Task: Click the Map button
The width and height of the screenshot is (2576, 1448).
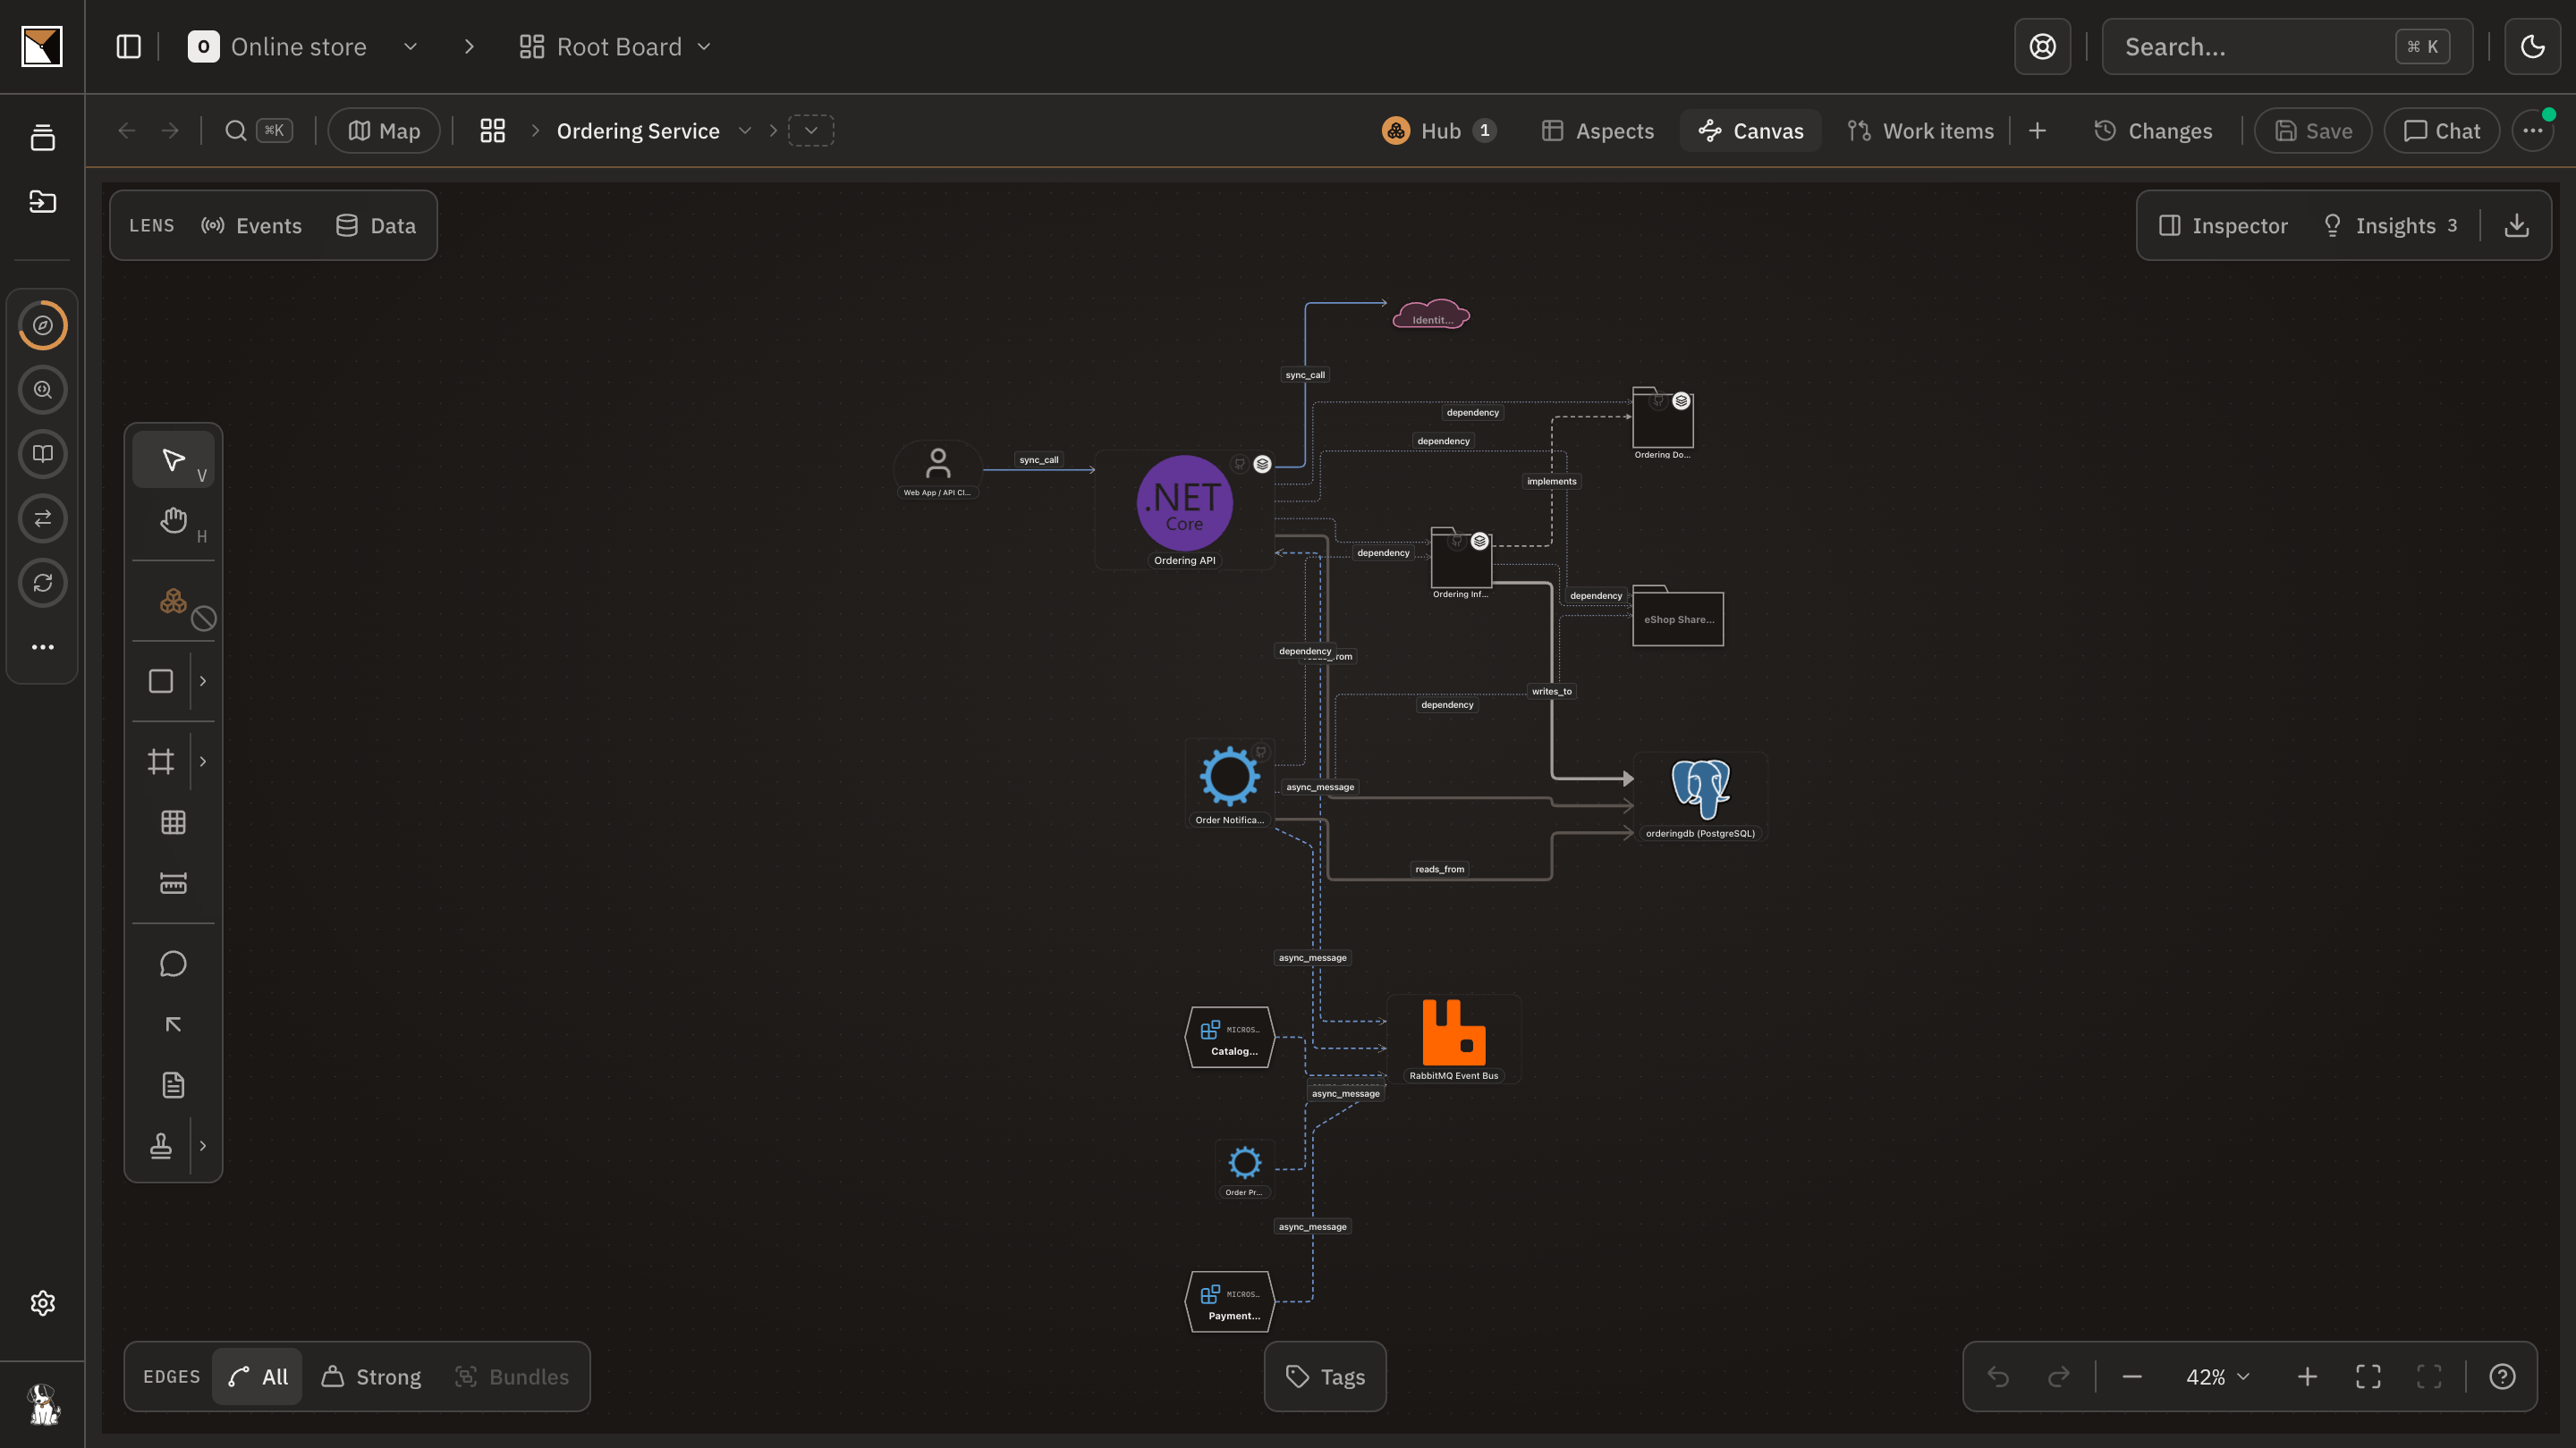Action: click(384, 130)
